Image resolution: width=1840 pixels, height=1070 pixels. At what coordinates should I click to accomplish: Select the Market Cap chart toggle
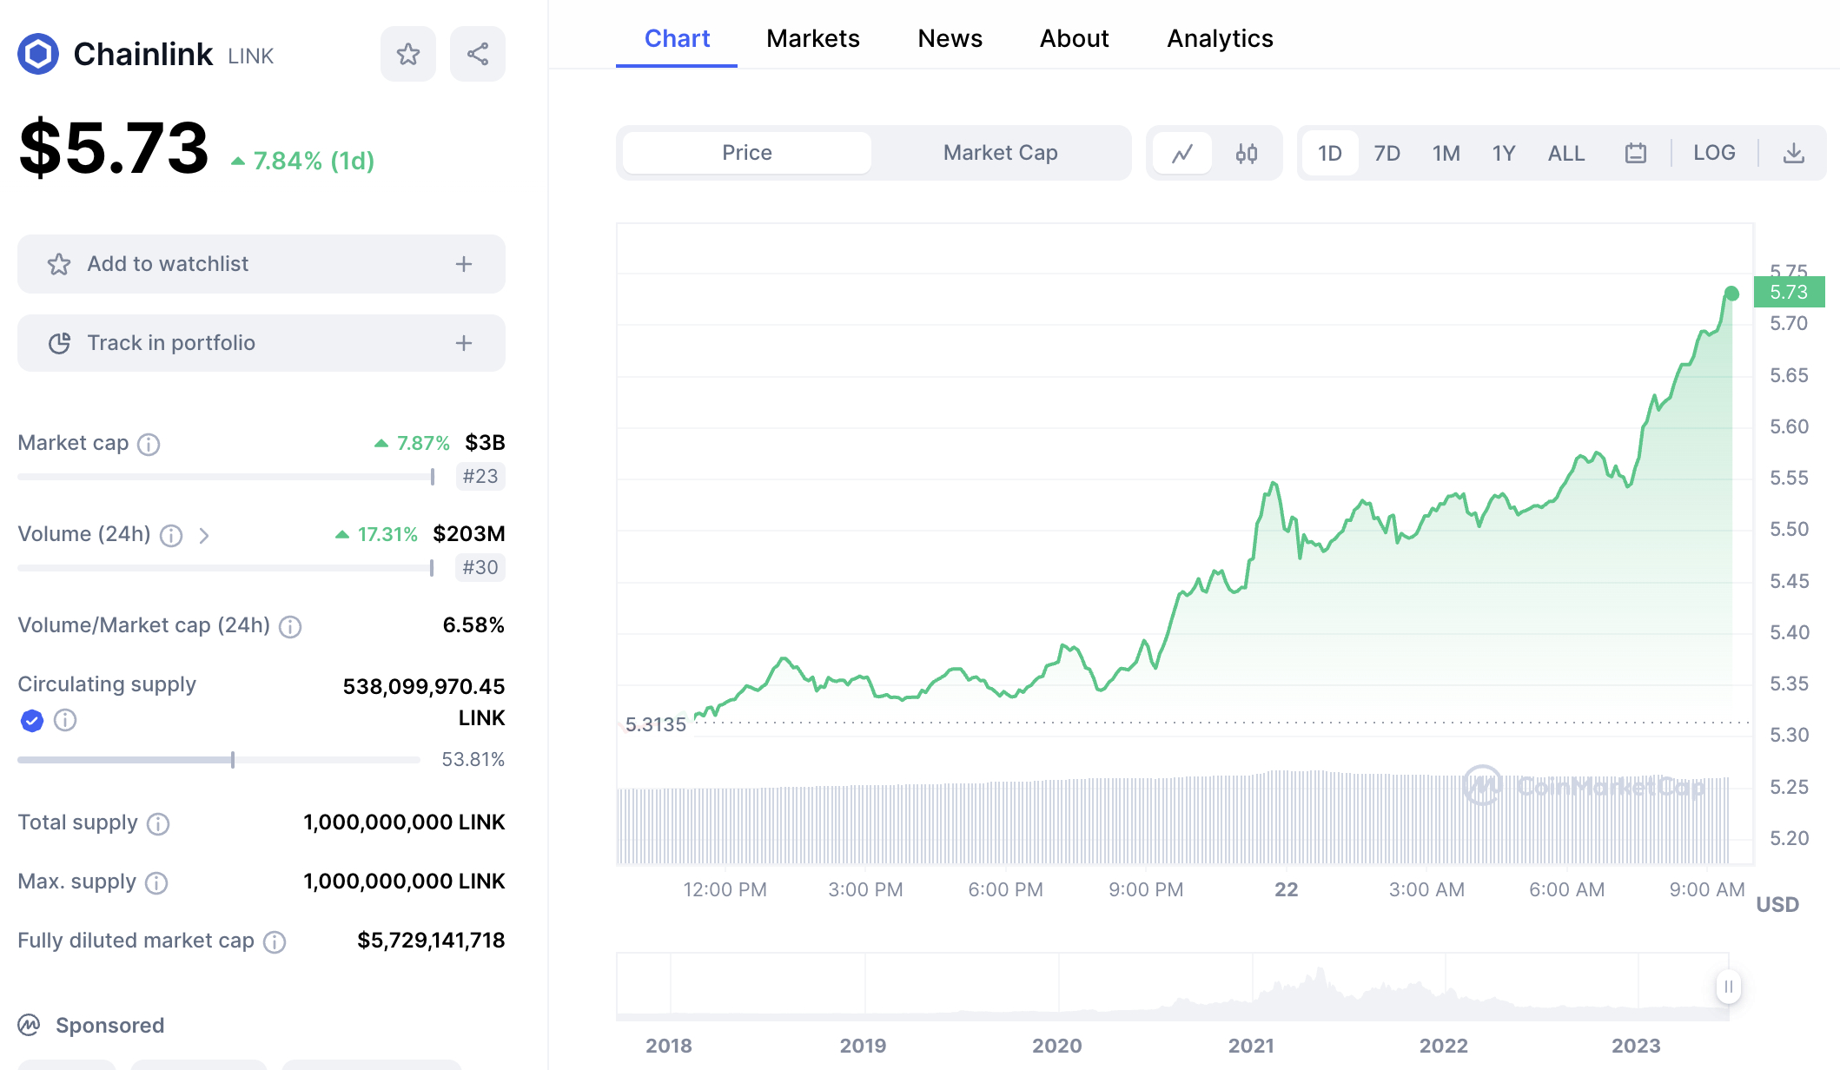pyautogui.click(x=1000, y=153)
